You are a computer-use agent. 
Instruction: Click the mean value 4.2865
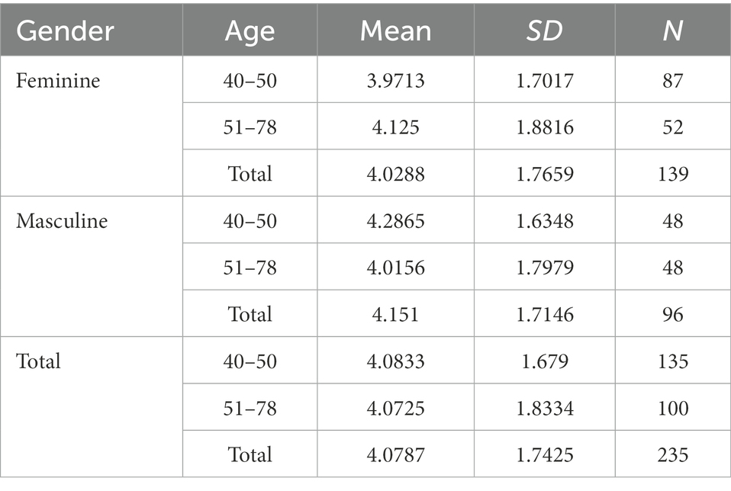click(x=395, y=221)
